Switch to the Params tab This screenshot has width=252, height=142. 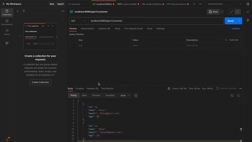pos(73,28)
